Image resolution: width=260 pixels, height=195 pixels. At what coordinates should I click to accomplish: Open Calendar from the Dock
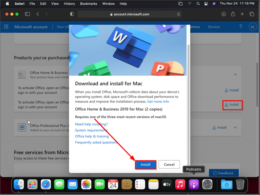click(113, 184)
